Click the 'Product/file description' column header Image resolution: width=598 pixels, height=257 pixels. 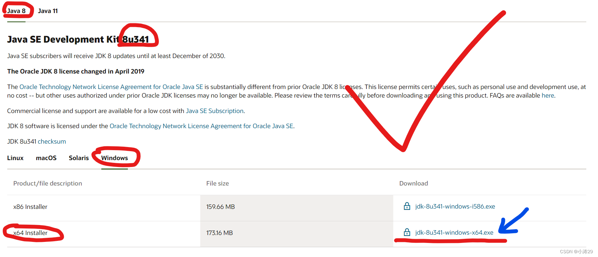[48, 183]
